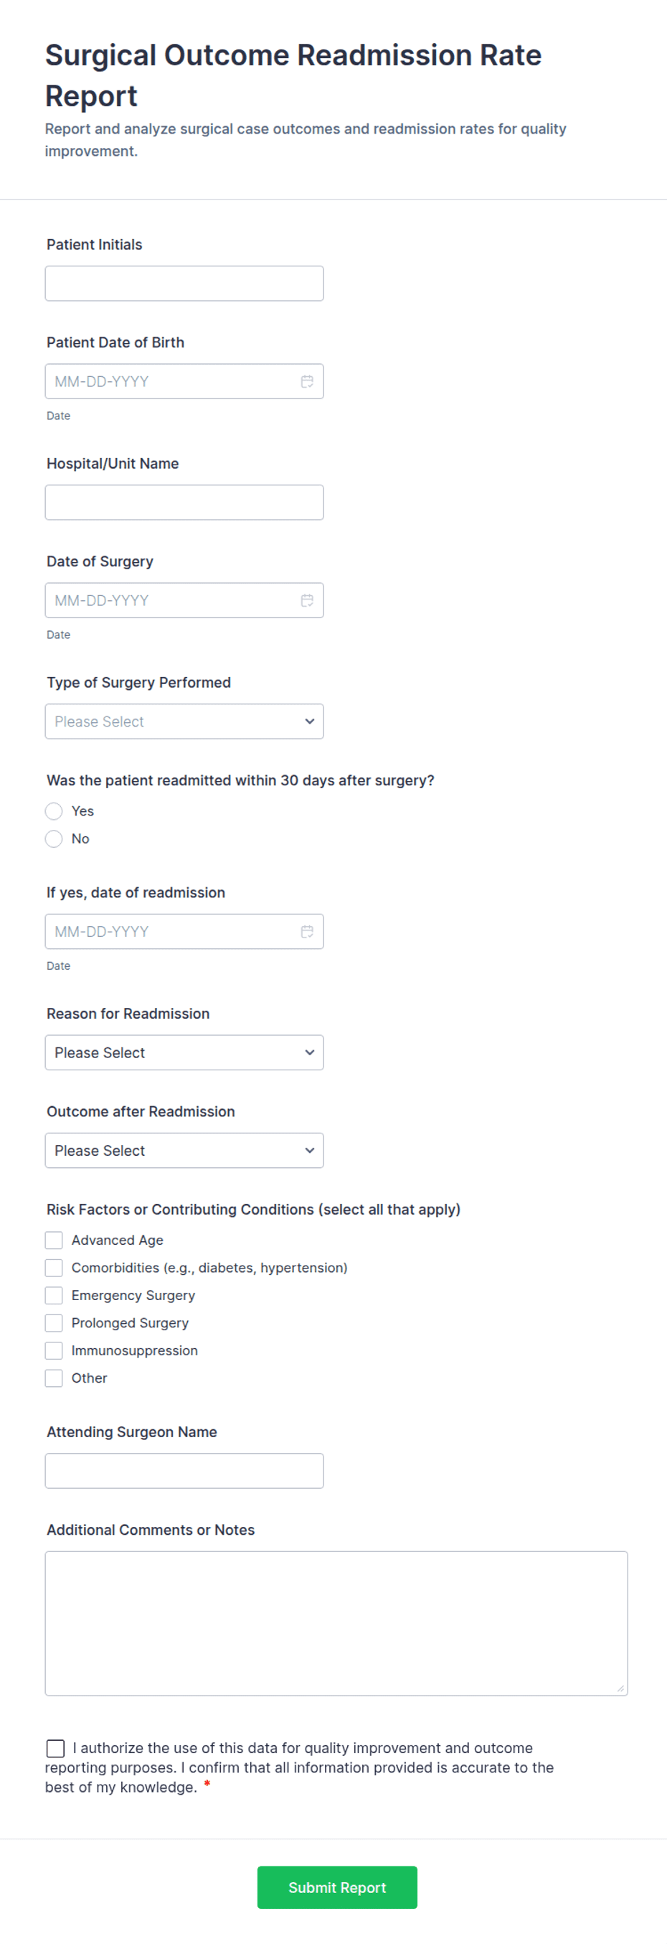
Task: Open calendar icon in Date of Surgery field
Action: point(307,600)
